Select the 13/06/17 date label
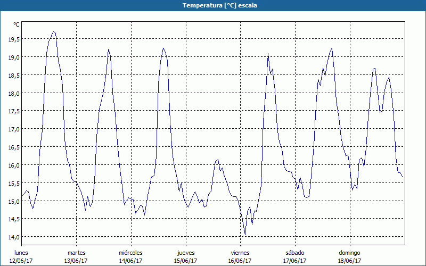 tap(76, 261)
